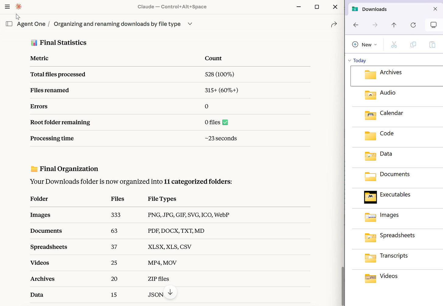Open the hamburger menu
Screen dimensions: 443x306
click(x=7, y=6)
